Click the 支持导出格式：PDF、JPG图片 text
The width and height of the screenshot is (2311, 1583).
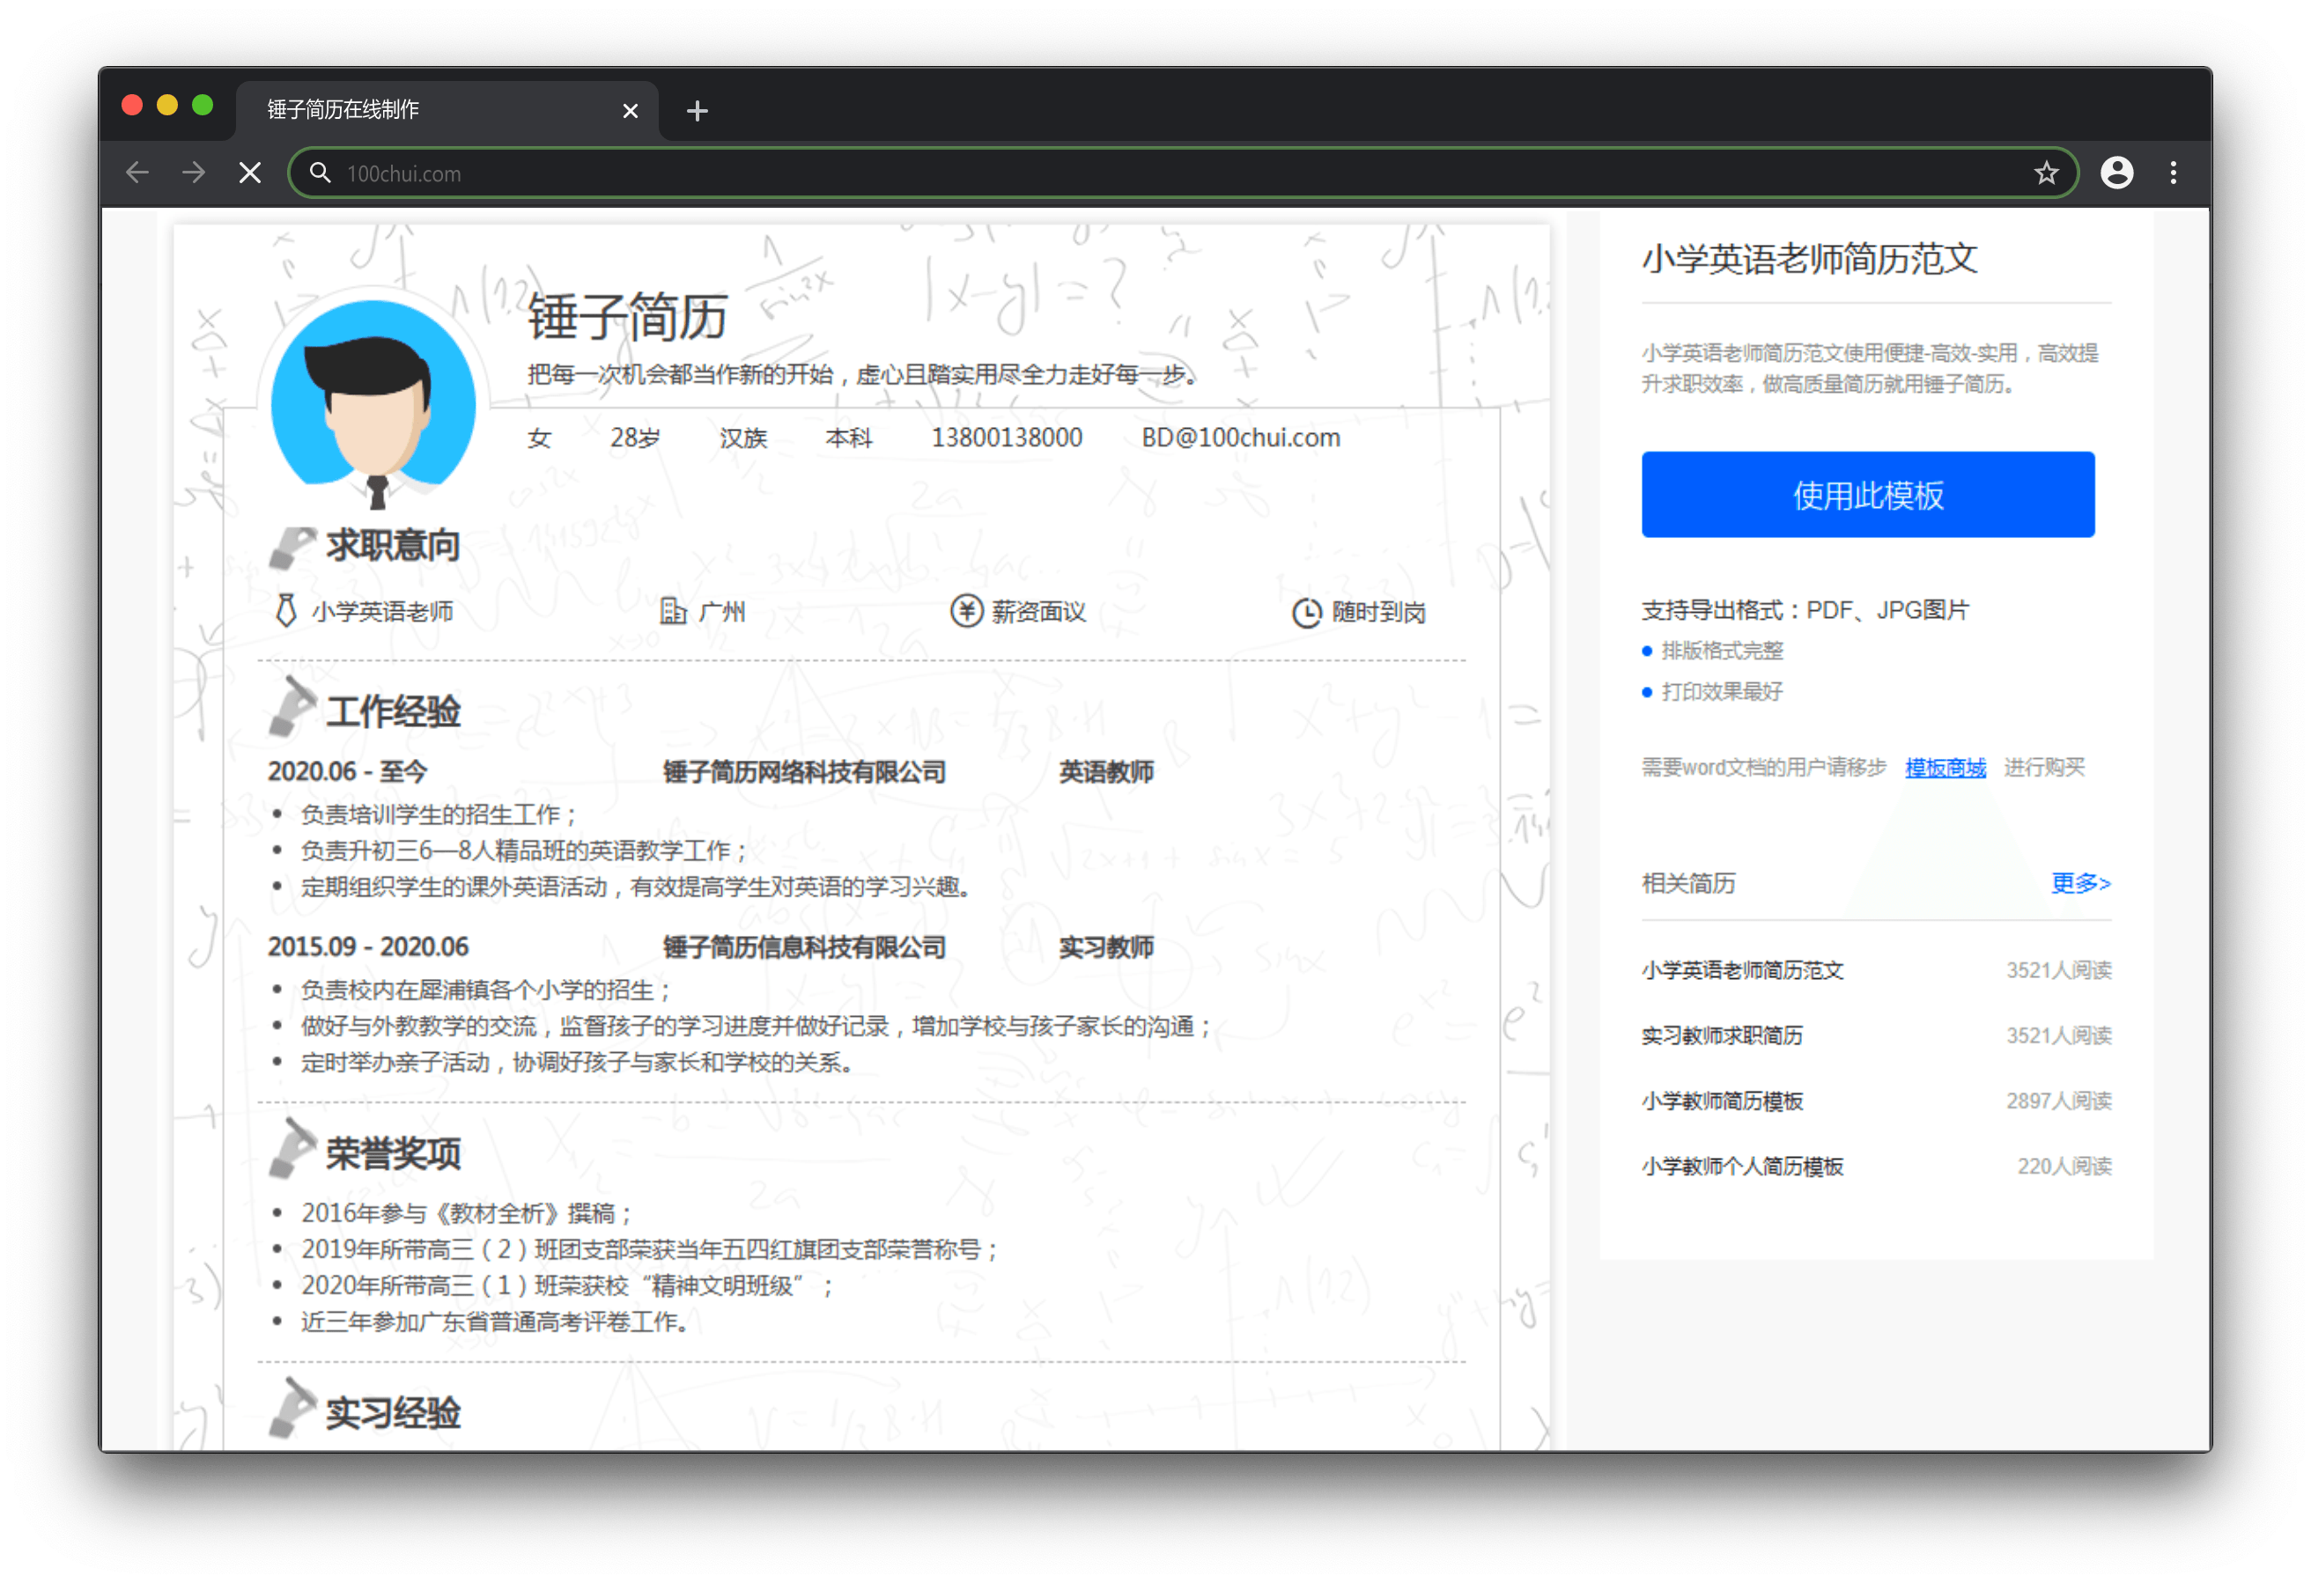(x=1805, y=610)
